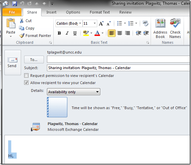Select the Format Painter tool
This screenshot has width=191, height=165.
[x=22, y=36]
